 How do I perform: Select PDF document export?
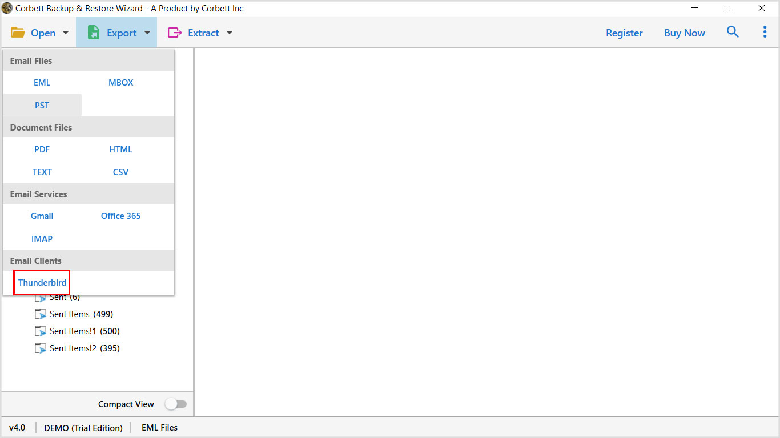42,149
